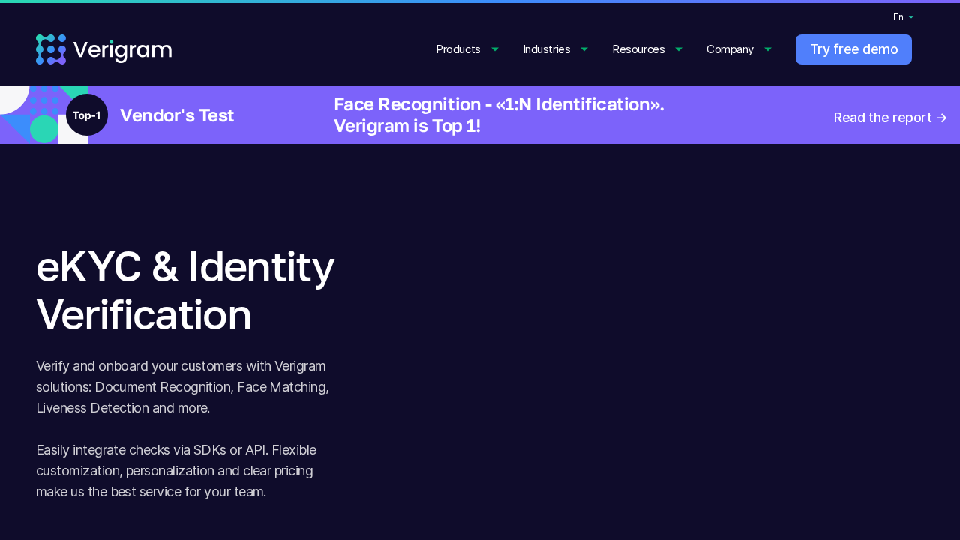Click the arrow icon beside Read the report
The width and height of the screenshot is (960, 540).
[x=940, y=117]
